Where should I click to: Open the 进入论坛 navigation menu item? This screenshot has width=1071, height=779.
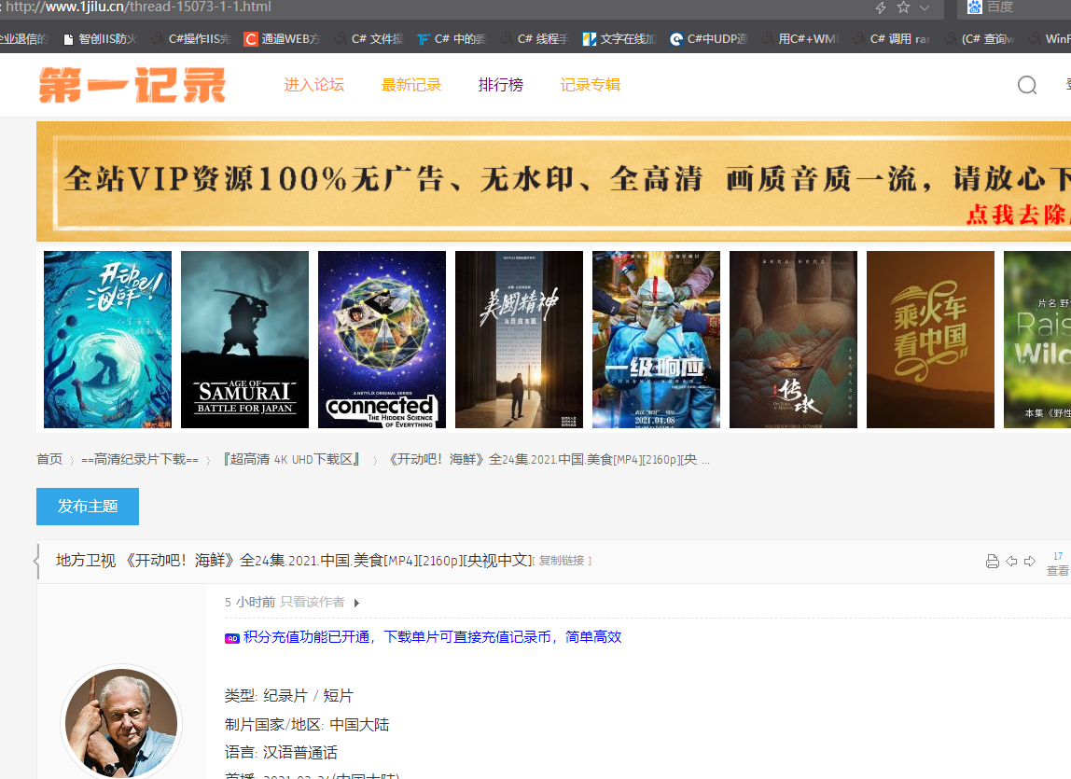point(313,84)
